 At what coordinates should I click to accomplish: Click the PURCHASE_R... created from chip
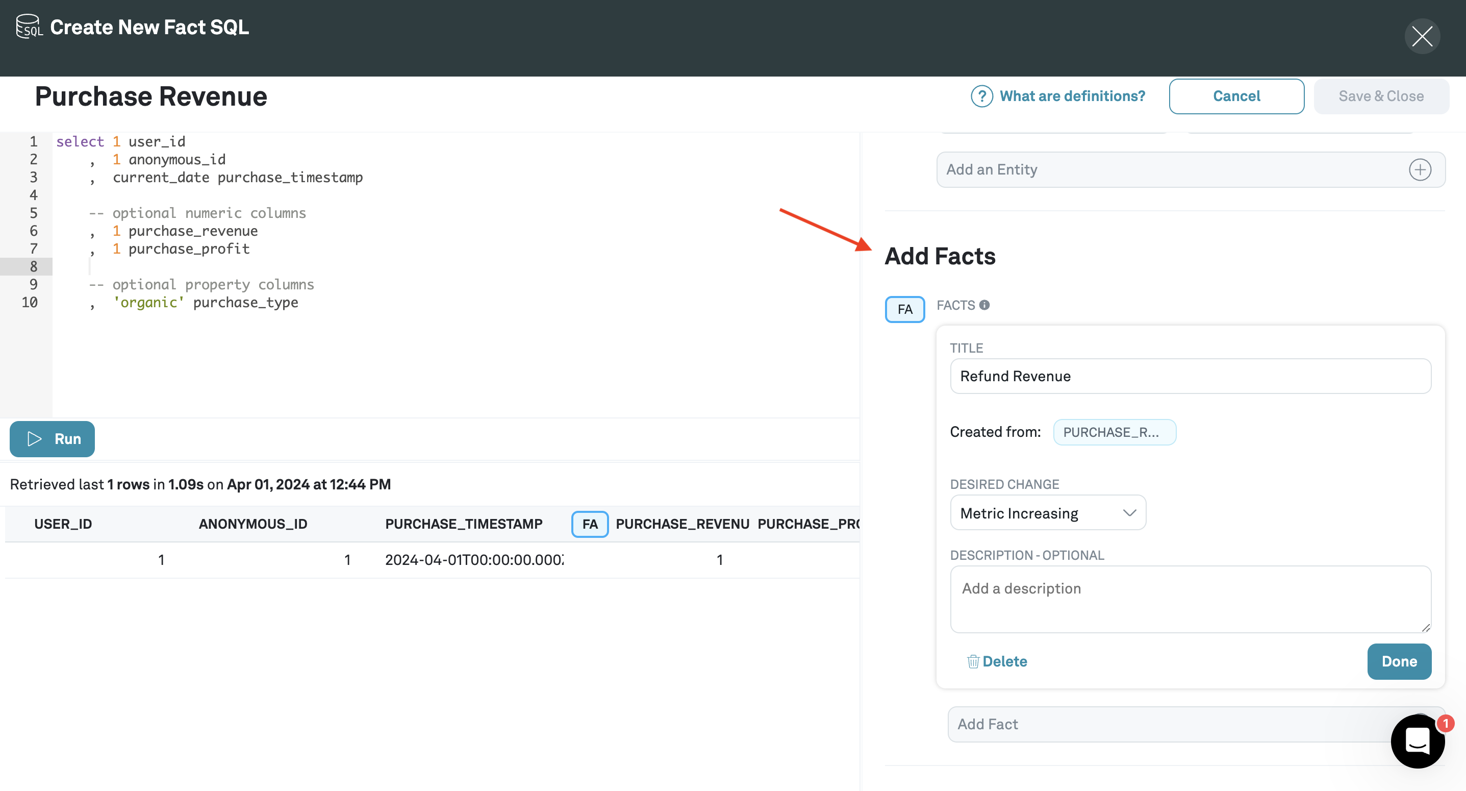[x=1114, y=432]
